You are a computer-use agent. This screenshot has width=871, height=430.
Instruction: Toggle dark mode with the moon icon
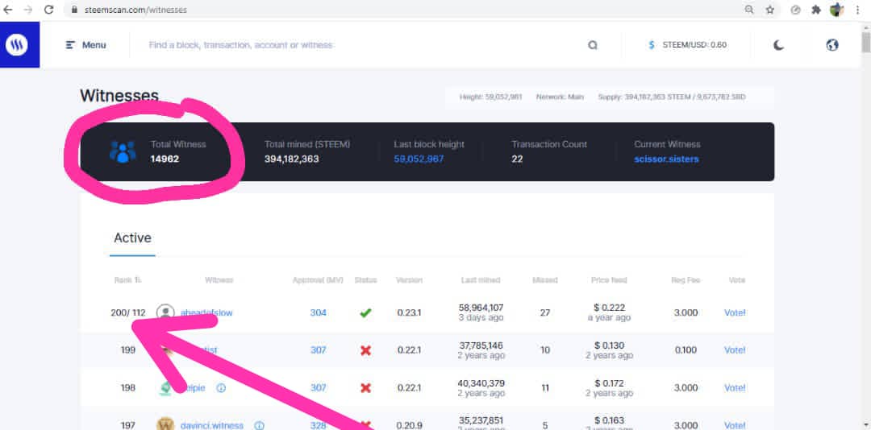pyautogui.click(x=779, y=45)
